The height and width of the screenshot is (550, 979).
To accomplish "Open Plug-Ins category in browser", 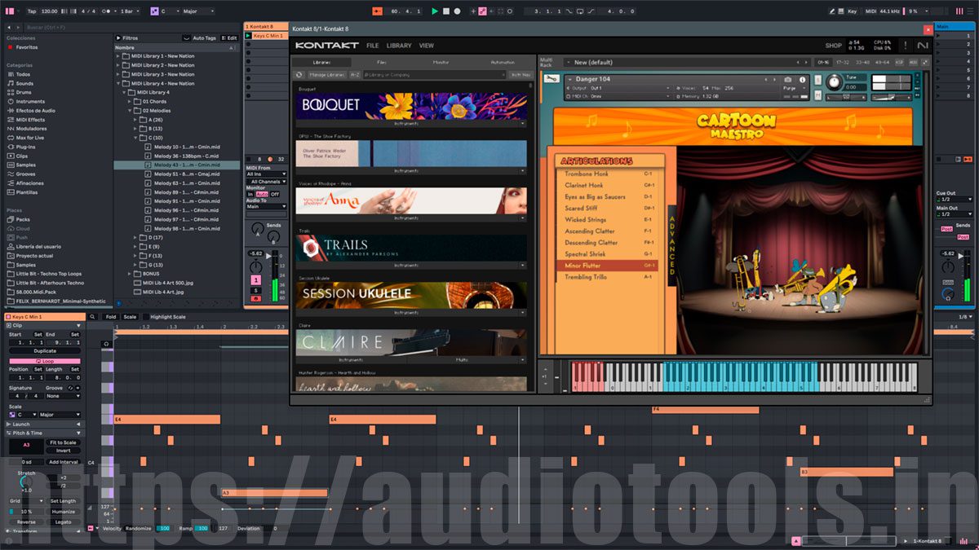I will pos(25,147).
